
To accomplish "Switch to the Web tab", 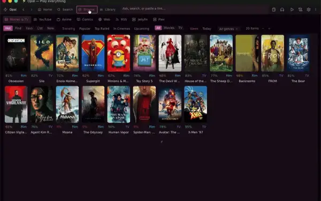I will [x=104, y=19].
